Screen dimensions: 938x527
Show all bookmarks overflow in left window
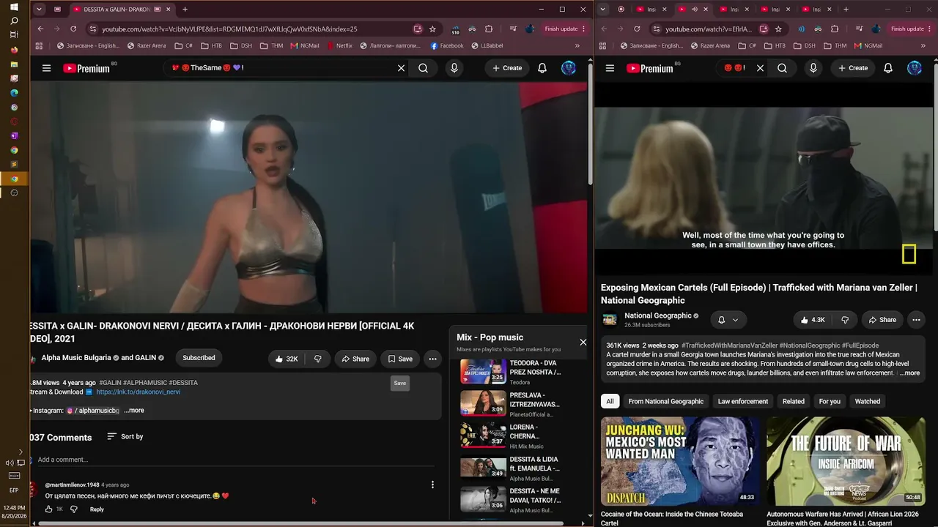coord(577,45)
